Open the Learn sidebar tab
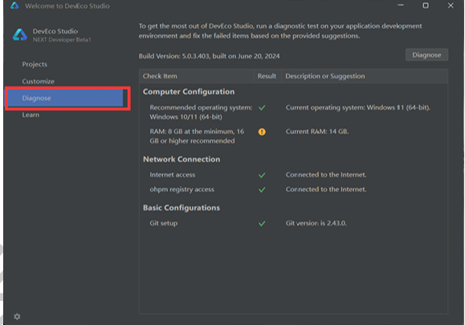Screen dimensions: 465x325 (x=31, y=115)
